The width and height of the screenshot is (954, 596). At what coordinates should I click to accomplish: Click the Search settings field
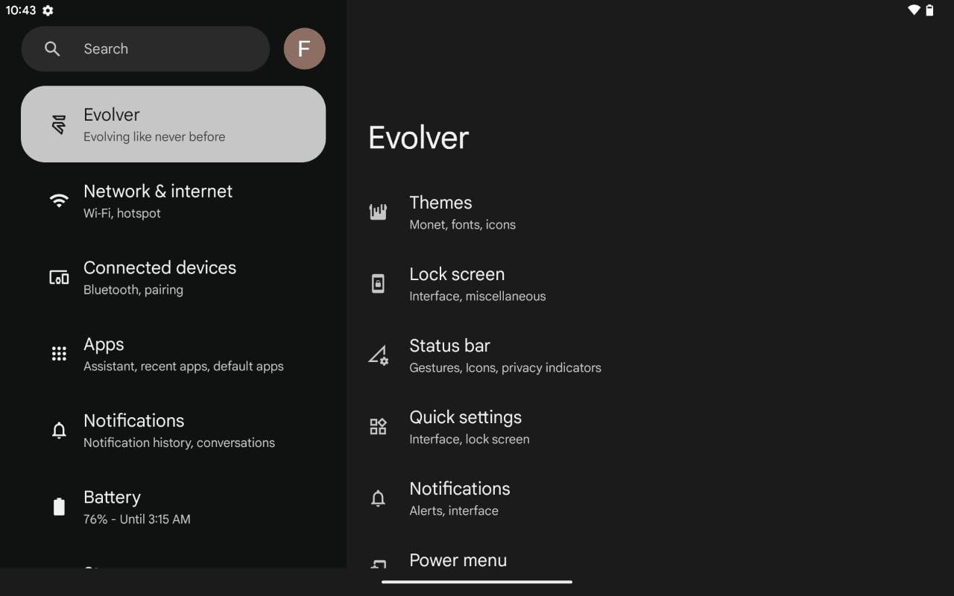[145, 49]
